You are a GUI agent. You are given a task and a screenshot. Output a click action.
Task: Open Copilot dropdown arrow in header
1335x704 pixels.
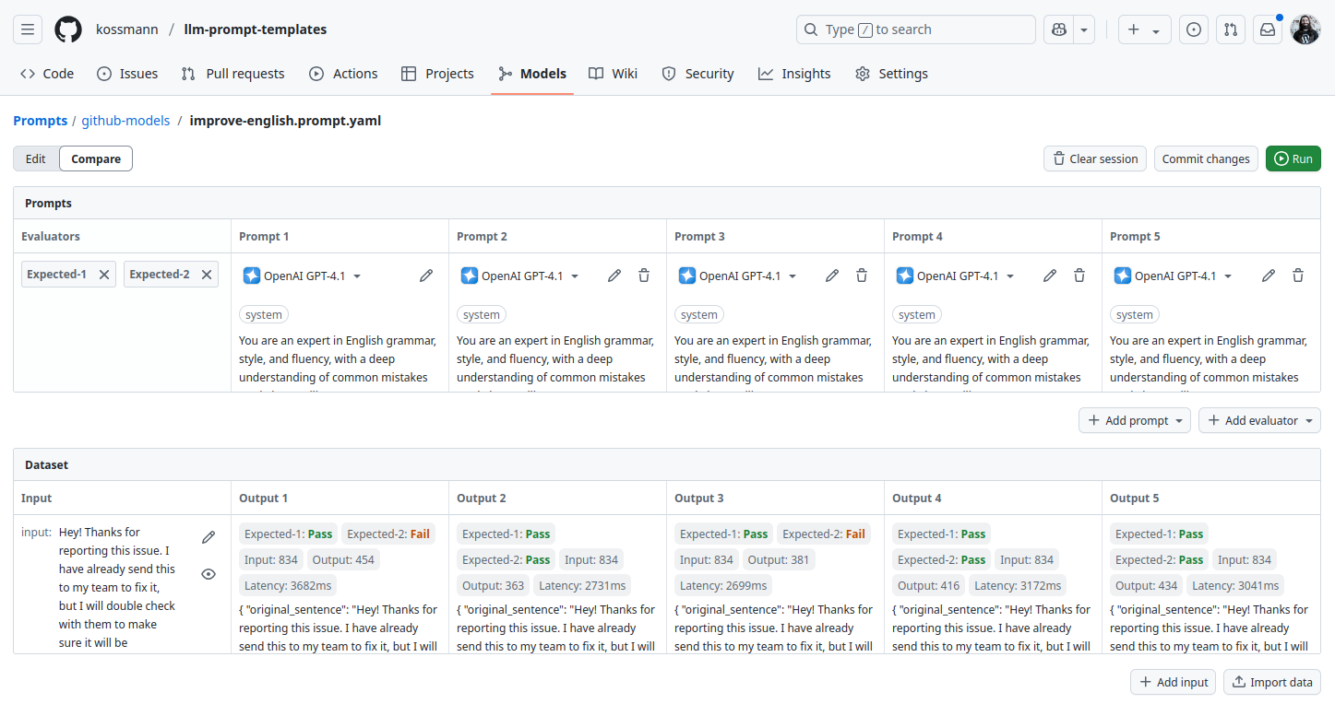coord(1084,29)
